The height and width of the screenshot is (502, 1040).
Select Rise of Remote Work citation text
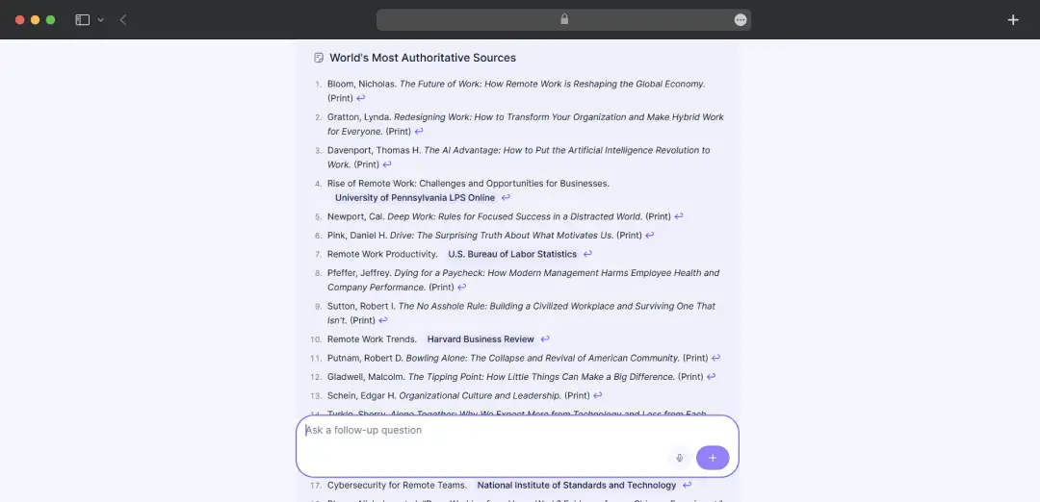[x=468, y=183]
